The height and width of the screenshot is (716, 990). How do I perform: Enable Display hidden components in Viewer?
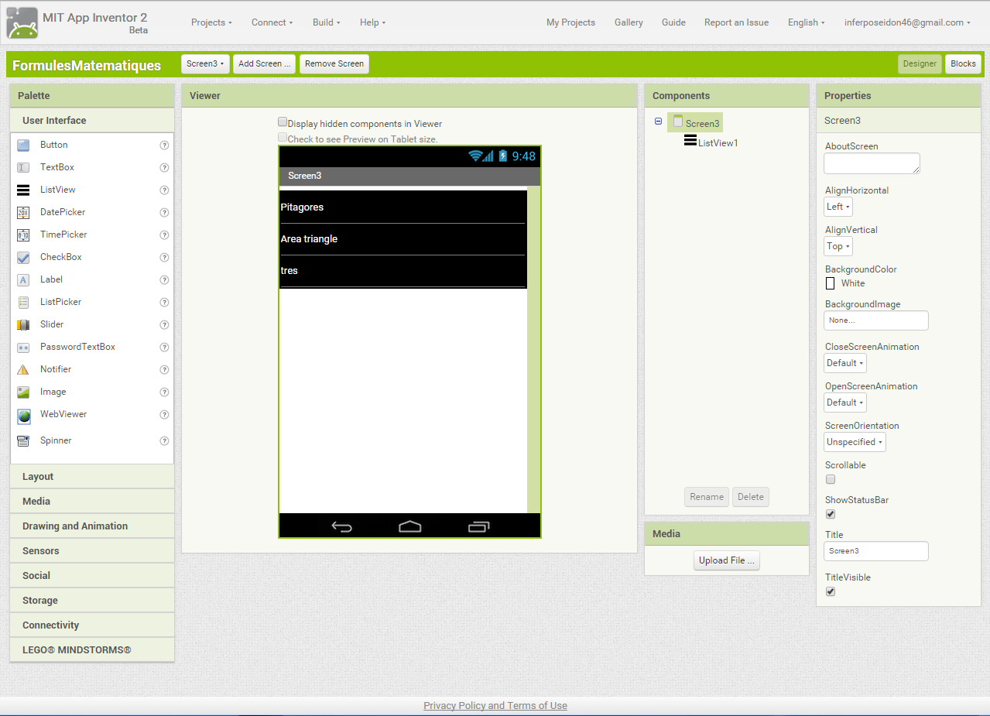pyautogui.click(x=283, y=122)
